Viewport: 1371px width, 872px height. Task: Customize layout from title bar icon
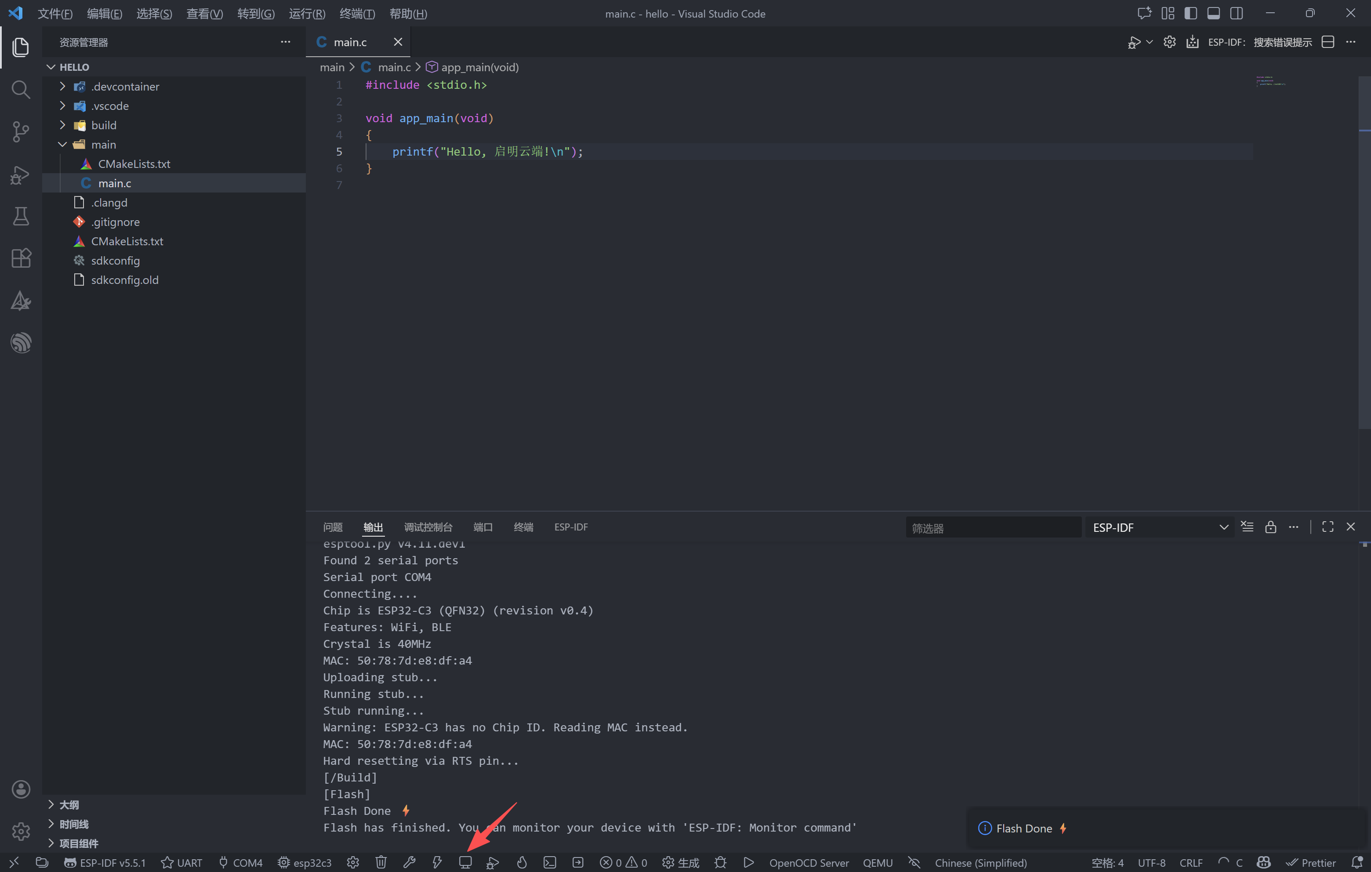1168,13
